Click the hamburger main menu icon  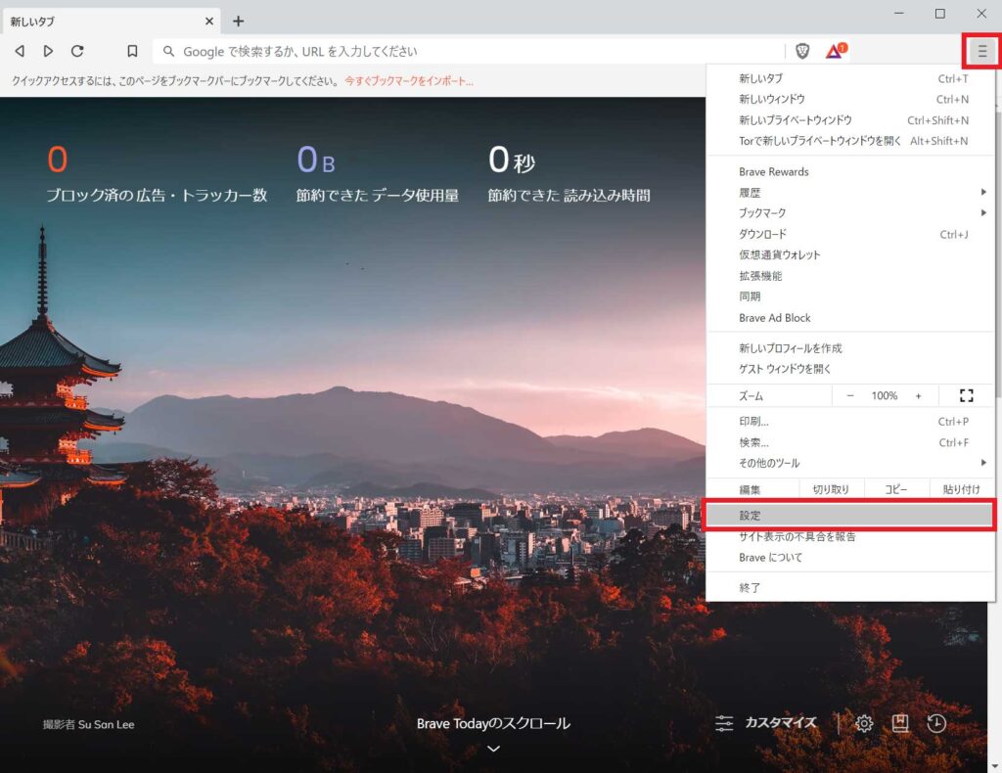click(982, 51)
